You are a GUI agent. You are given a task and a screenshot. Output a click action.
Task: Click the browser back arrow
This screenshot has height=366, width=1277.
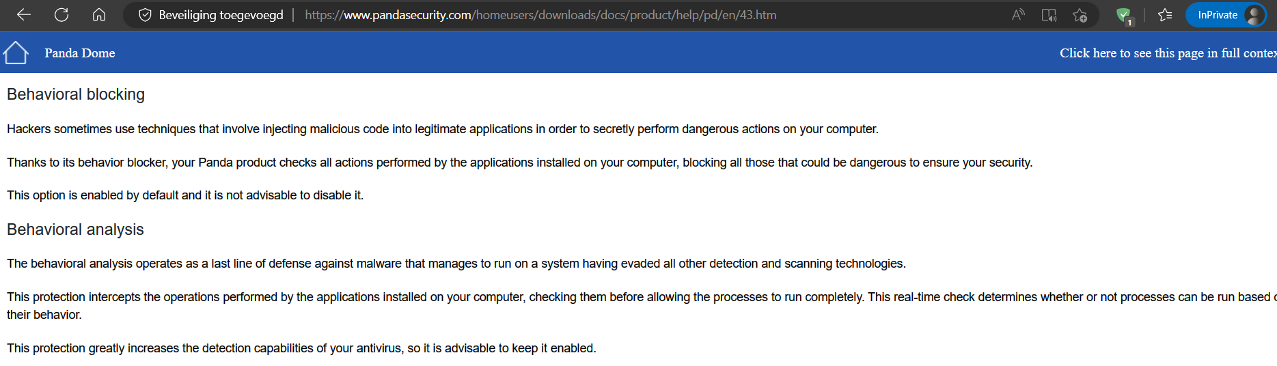coord(24,15)
